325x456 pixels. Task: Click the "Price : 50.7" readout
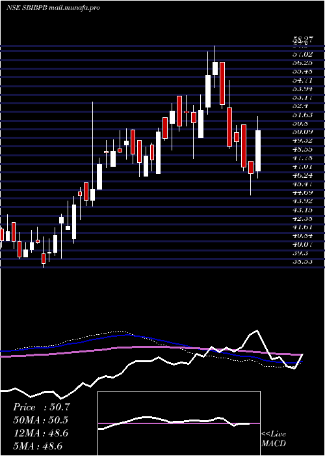click(x=42, y=407)
